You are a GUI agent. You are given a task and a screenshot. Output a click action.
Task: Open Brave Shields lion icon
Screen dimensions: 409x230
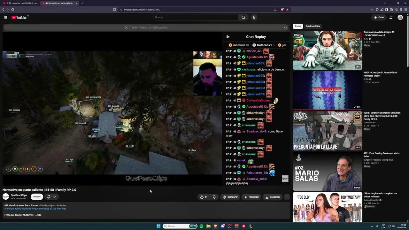(282, 10)
